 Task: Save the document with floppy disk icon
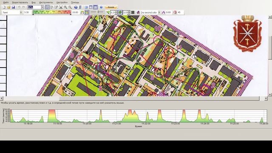tap(13, 7)
